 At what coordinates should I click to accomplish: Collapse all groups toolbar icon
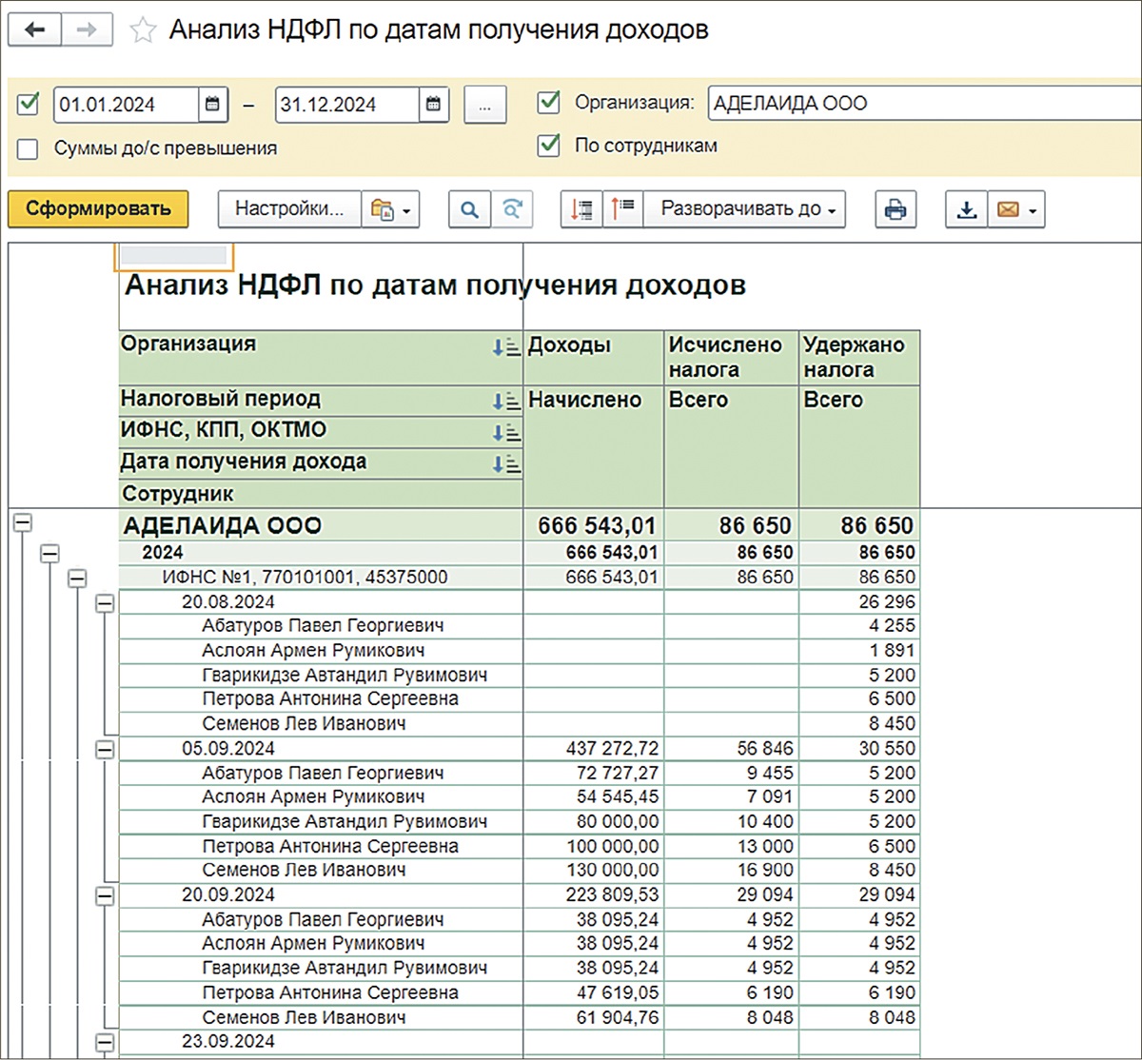[622, 209]
